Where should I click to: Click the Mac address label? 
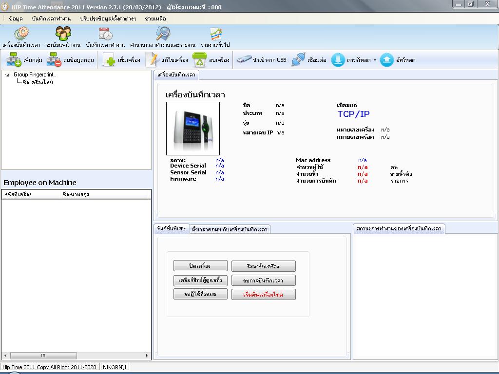(313, 160)
